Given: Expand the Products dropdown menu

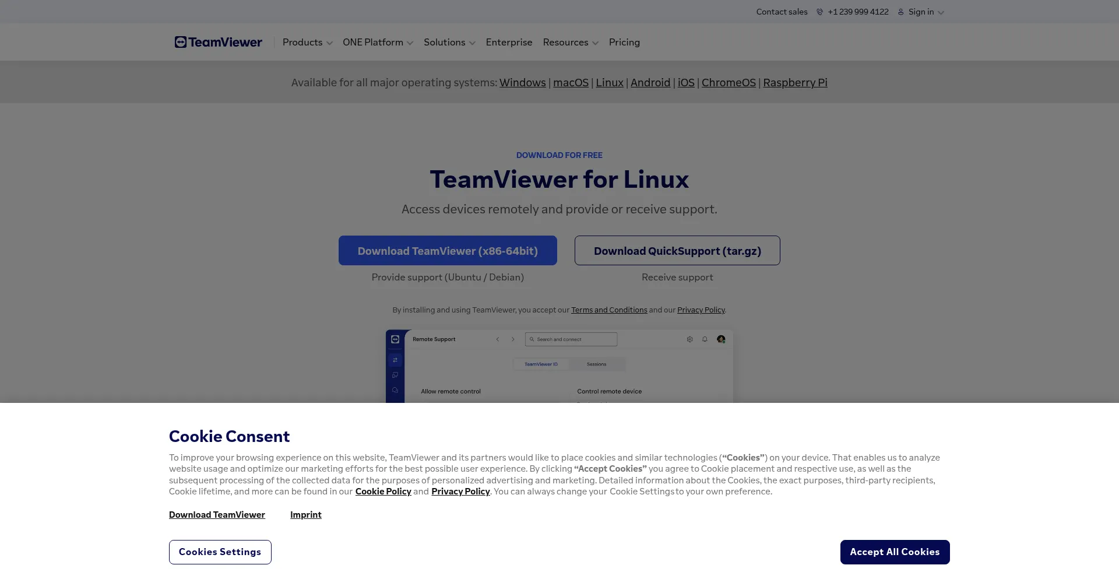Looking at the screenshot, I should (308, 42).
